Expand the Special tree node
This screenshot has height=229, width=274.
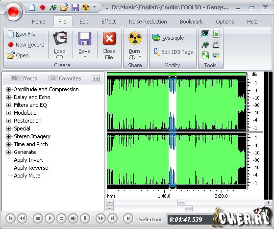(x=8, y=129)
